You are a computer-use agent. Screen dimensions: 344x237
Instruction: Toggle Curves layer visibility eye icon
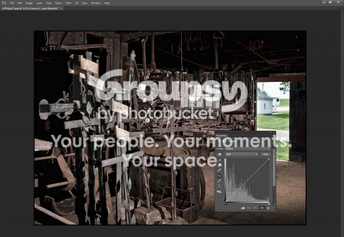pyautogui.click(x=262, y=208)
